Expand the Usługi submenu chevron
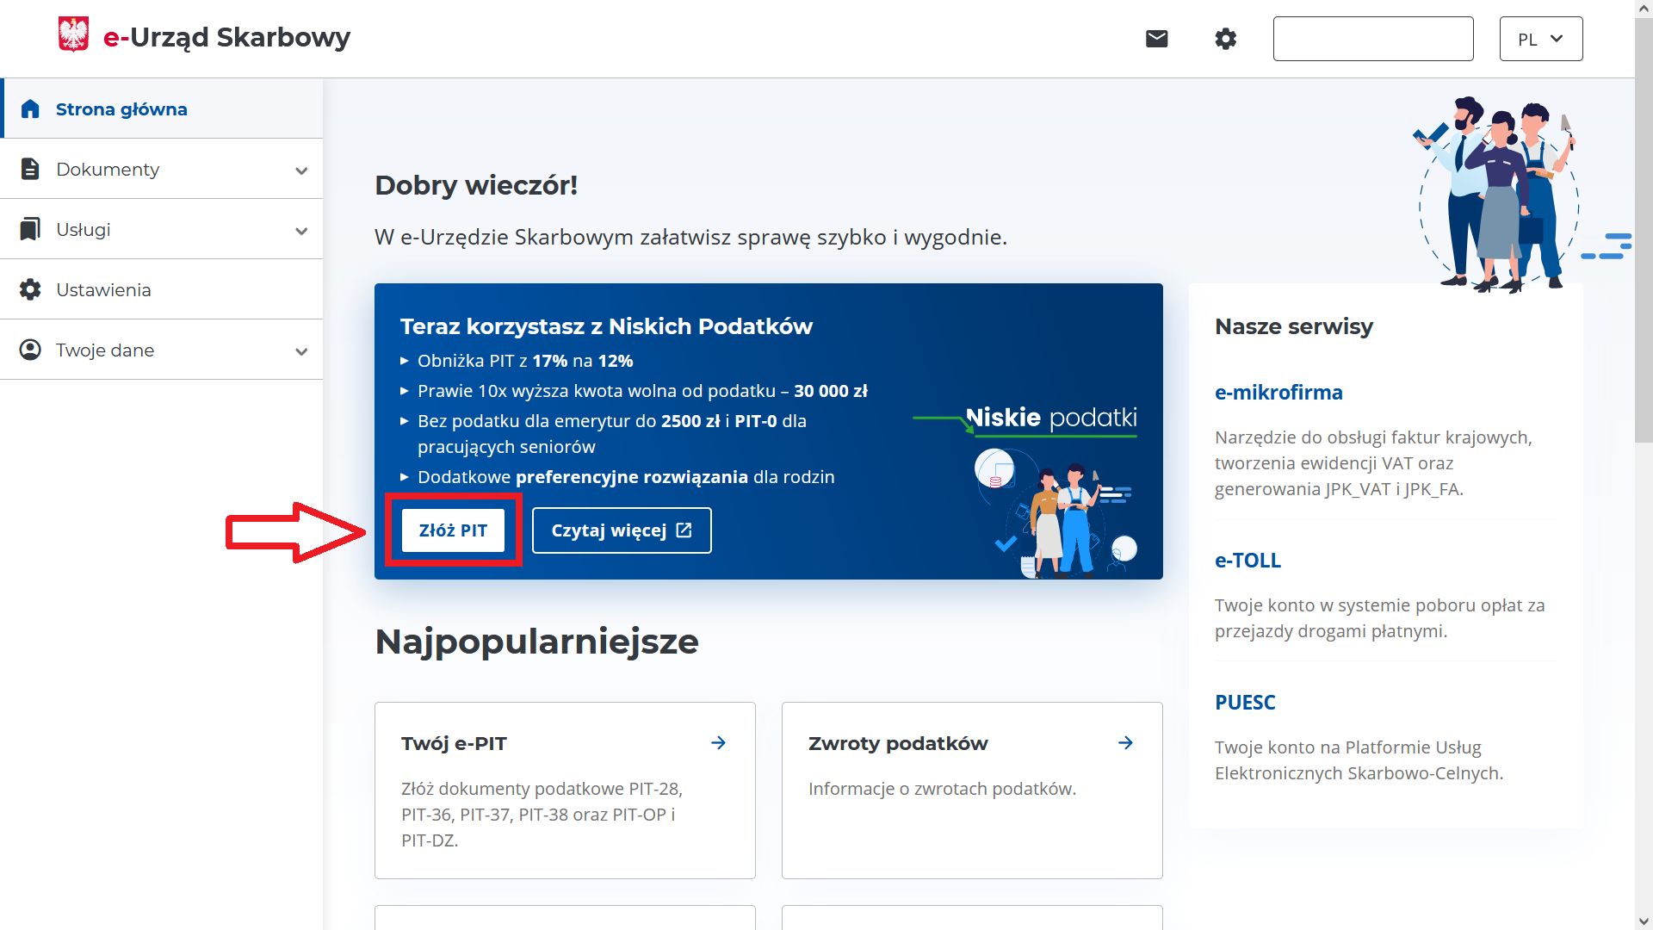The width and height of the screenshot is (1653, 930). tap(301, 231)
